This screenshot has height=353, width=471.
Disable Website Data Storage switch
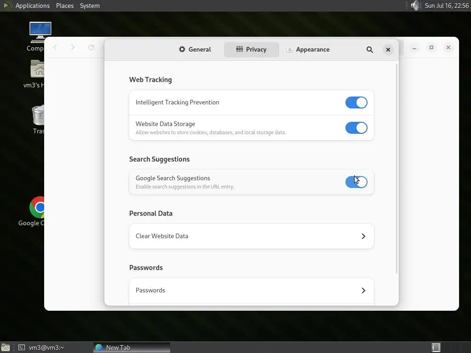356,128
